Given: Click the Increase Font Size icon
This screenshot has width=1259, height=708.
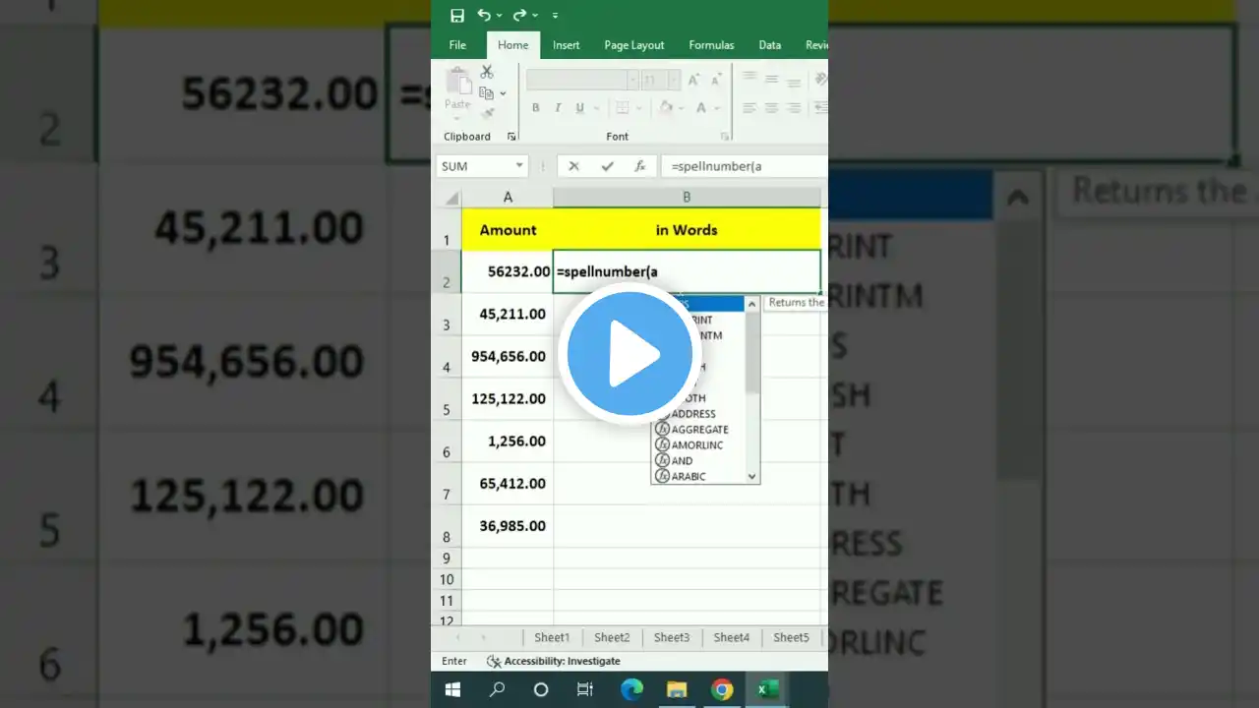Looking at the screenshot, I should [x=693, y=81].
